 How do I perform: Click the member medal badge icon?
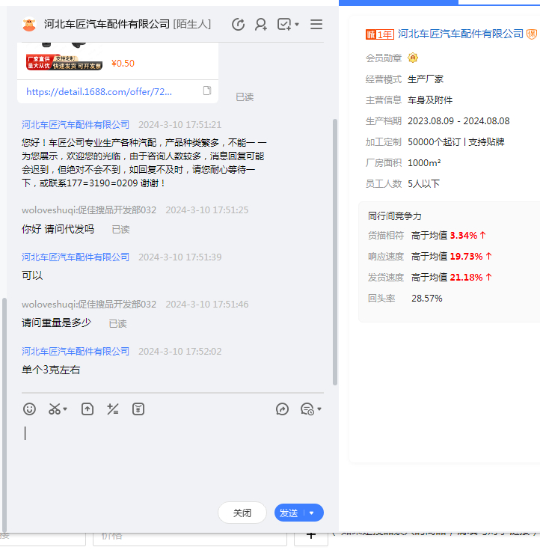click(x=413, y=58)
